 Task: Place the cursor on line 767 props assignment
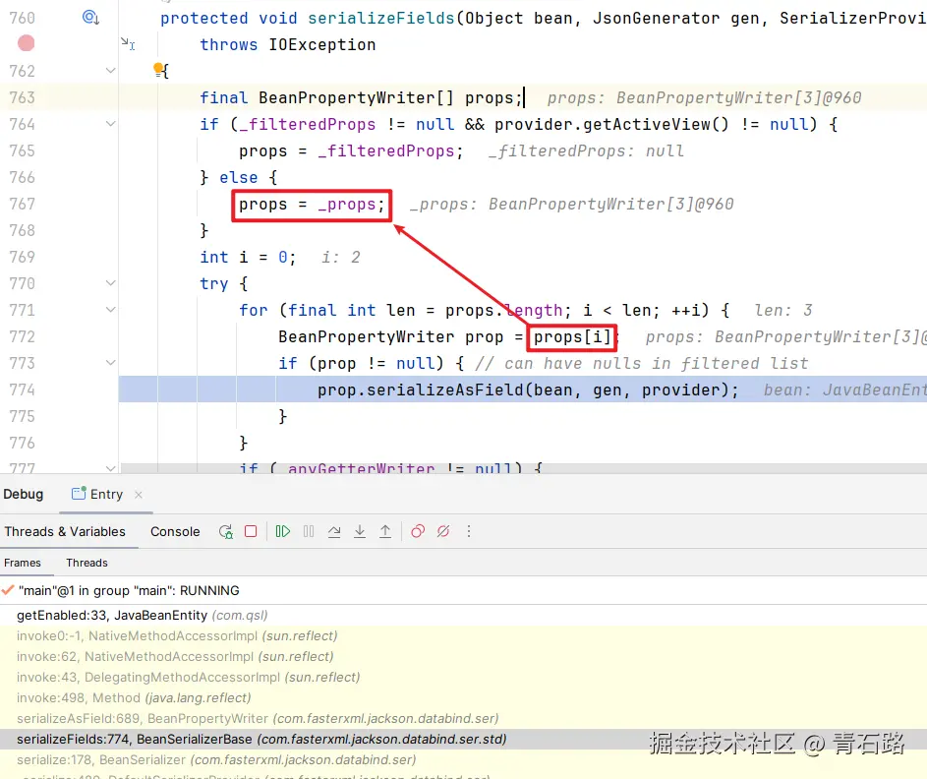[x=295, y=204]
